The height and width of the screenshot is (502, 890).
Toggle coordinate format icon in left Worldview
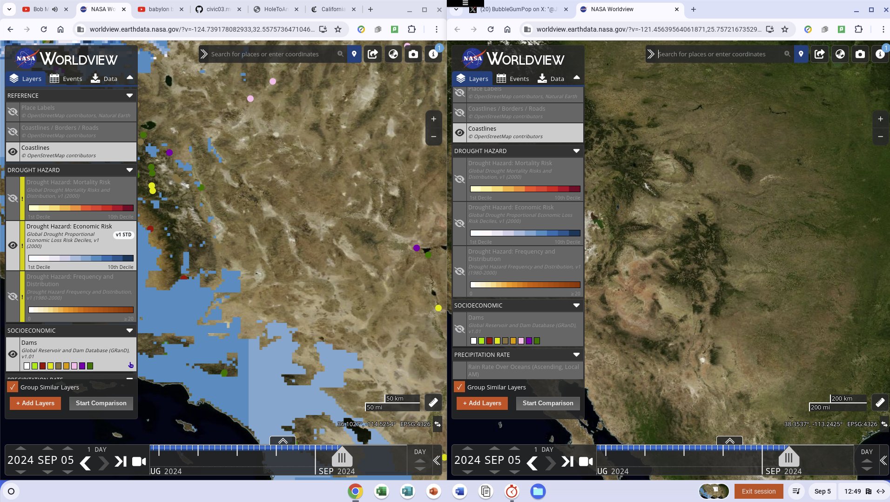[438, 424]
